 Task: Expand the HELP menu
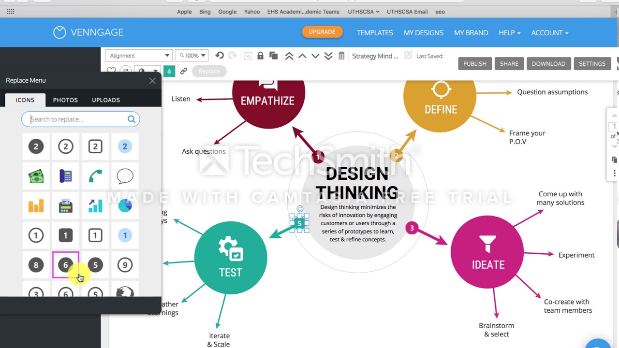click(509, 33)
